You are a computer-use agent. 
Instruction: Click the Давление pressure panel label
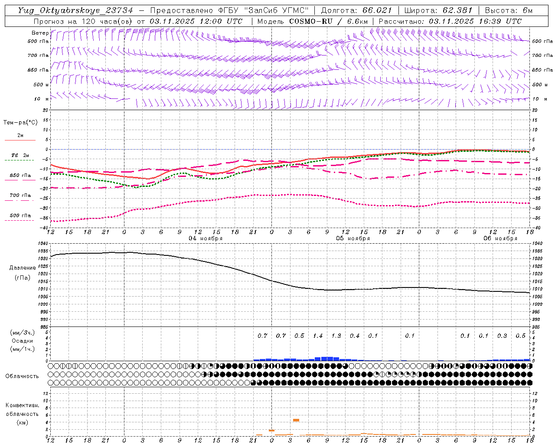[x=23, y=268]
